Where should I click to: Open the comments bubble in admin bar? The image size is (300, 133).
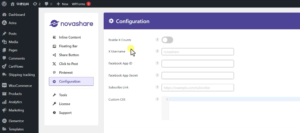[48, 4]
